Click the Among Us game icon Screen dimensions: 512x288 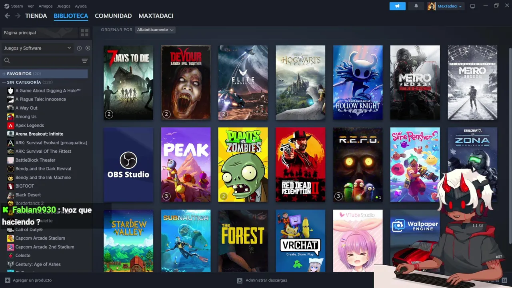pos(11,117)
